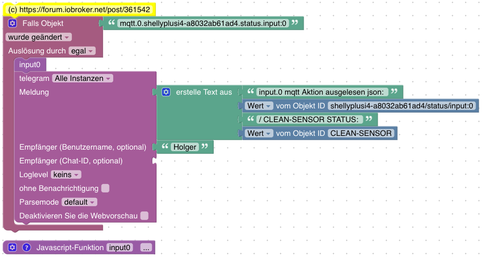This screenshot has width=485, height=257.
Task: Edit the Holger recipient text field
Action: (185, 147)
